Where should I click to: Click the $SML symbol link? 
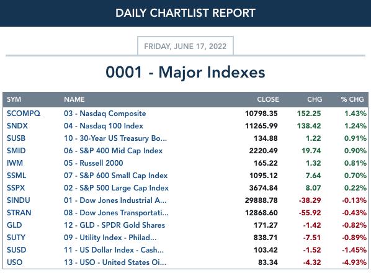tap(16, 176)
